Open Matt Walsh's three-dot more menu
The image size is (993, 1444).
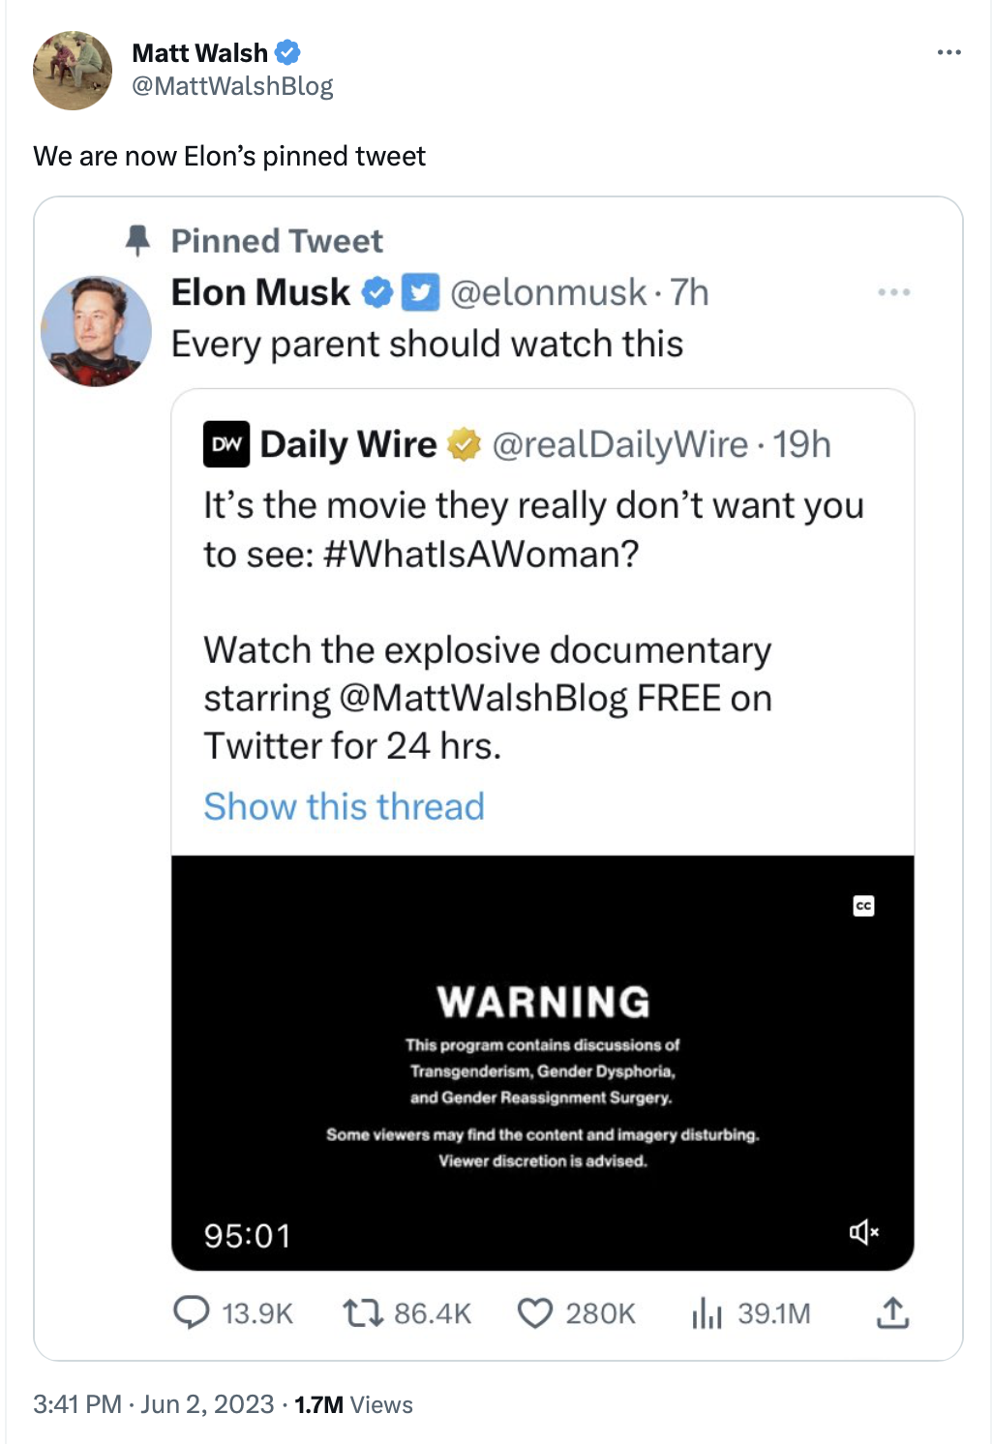pos(948,52)
